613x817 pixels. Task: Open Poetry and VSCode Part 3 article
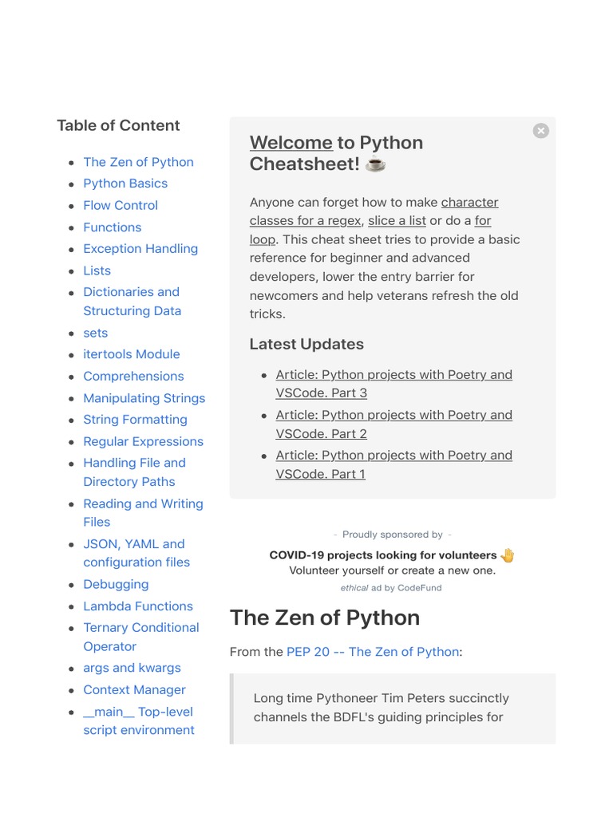coord(394,384)
